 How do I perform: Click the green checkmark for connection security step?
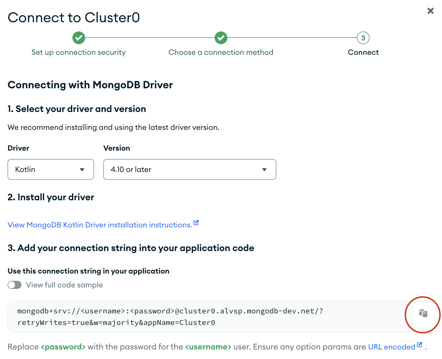pyautogui.click(x=78, y=38)
